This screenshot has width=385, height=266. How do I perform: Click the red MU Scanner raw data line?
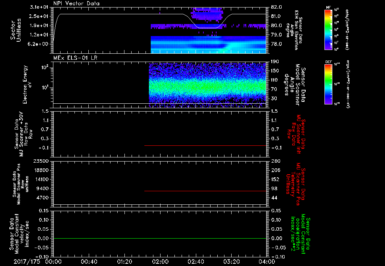coord(205,145)
